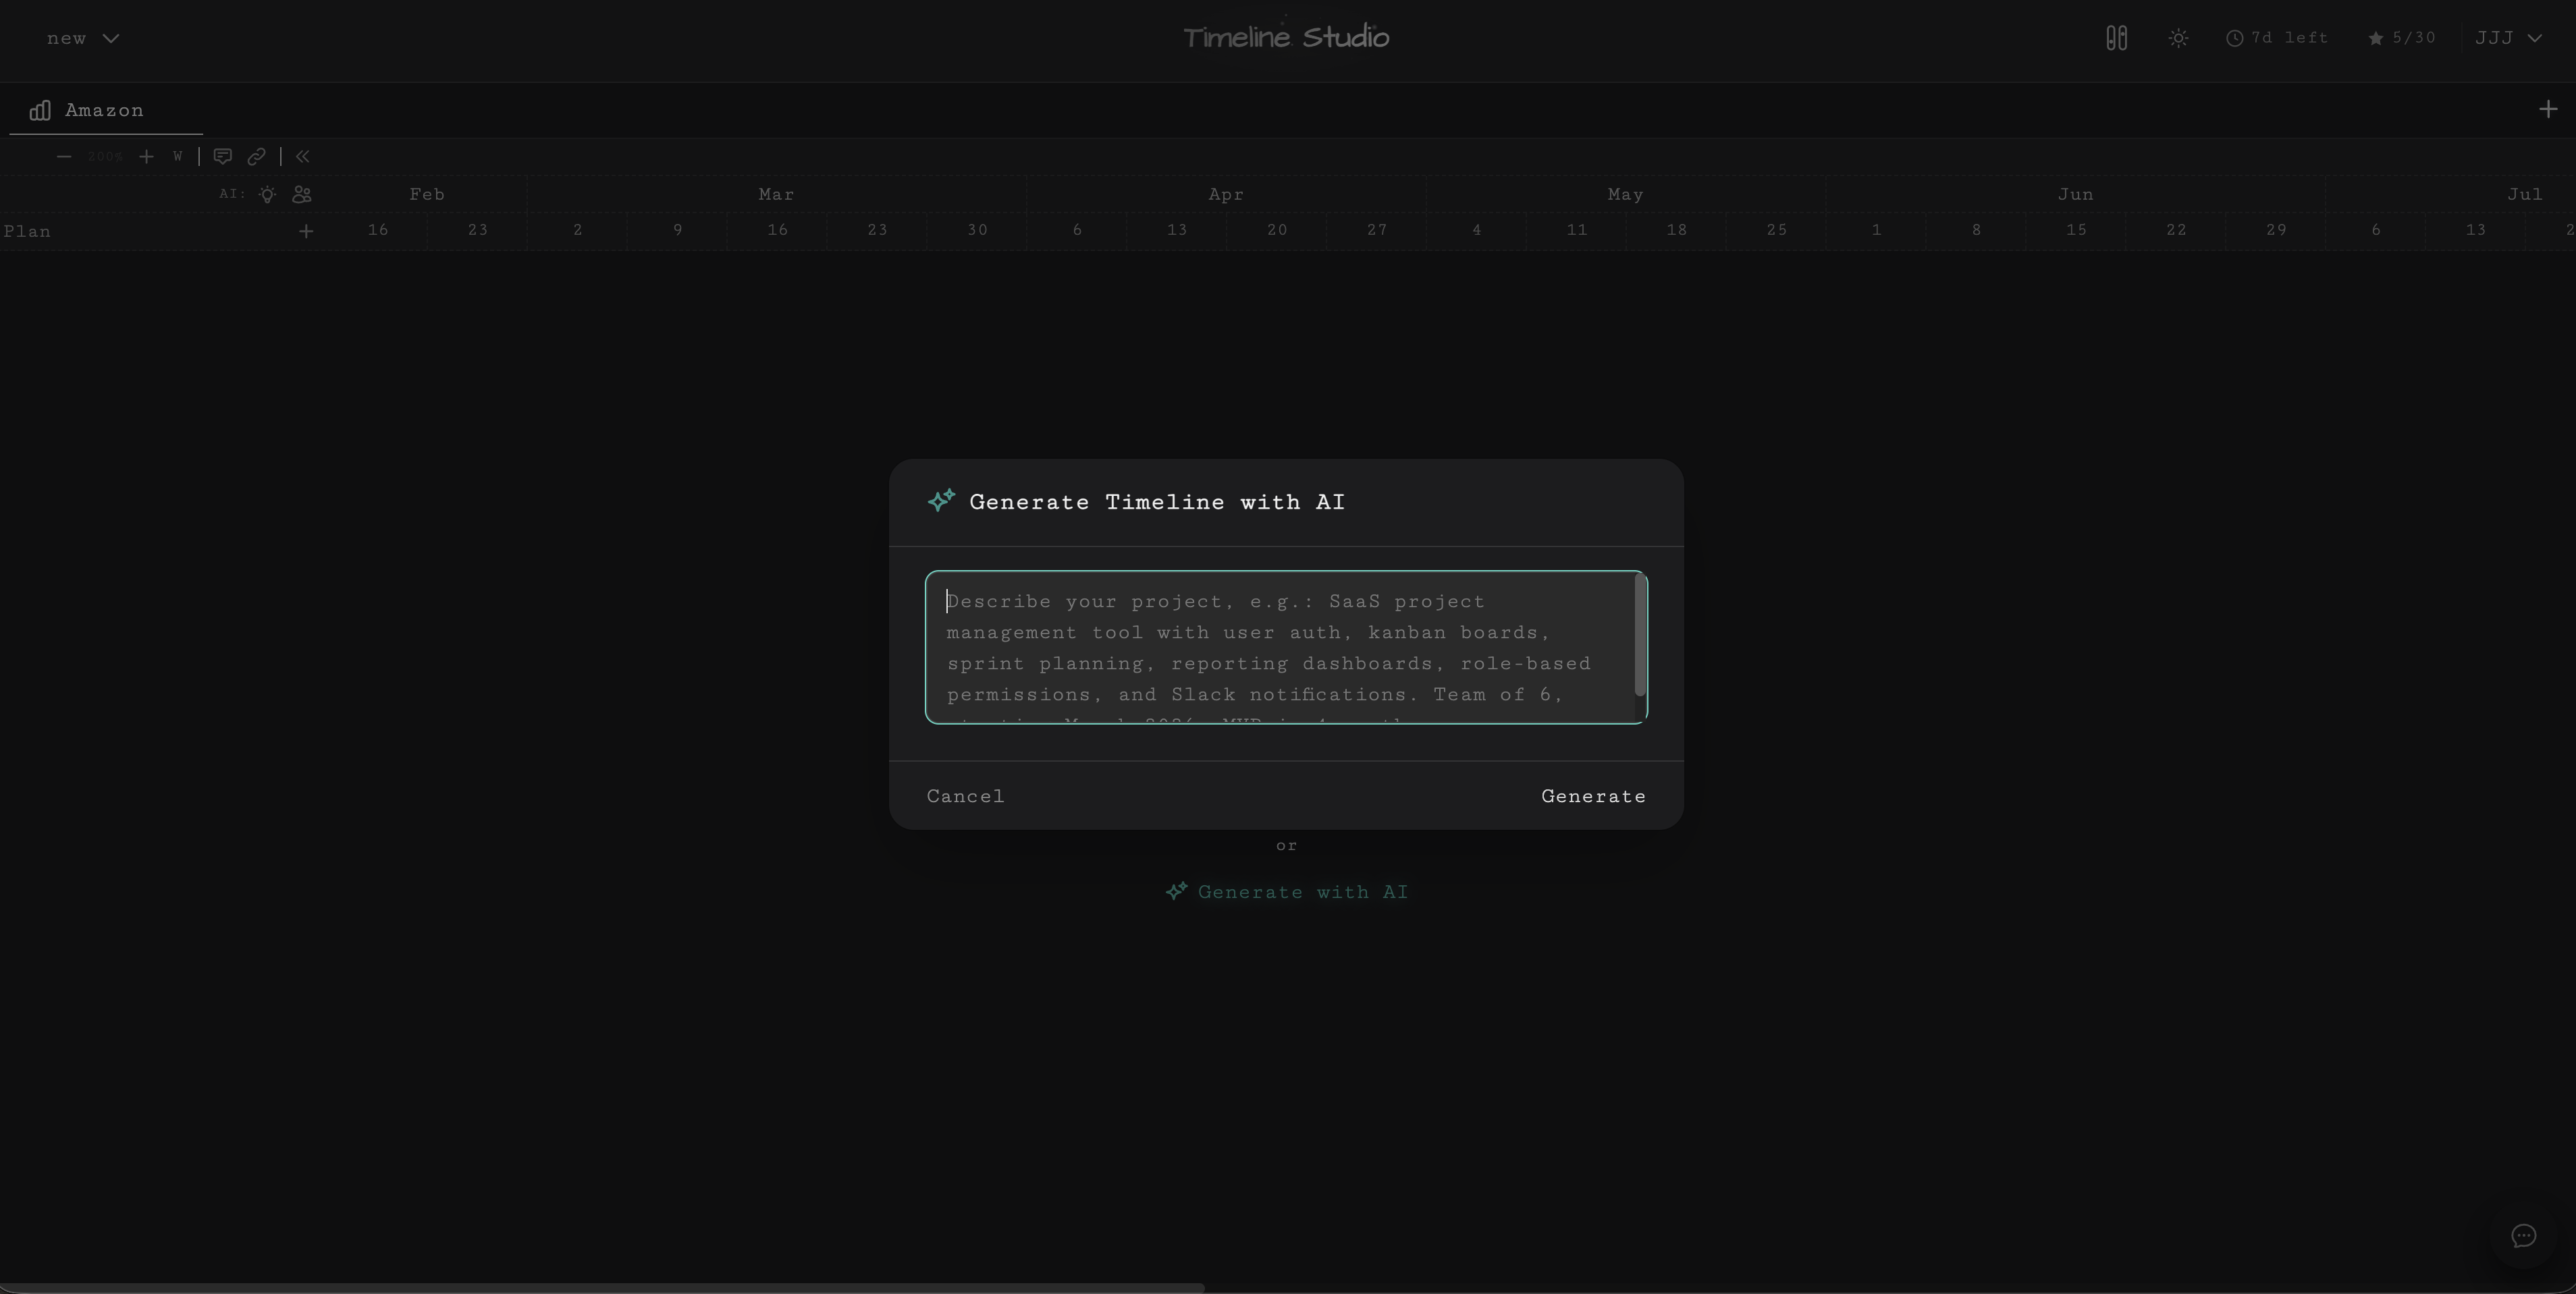Click the comparison sliders icon in header
The height and width of the screenshot is (1294, 2576).
click(x=2117, y=38)
